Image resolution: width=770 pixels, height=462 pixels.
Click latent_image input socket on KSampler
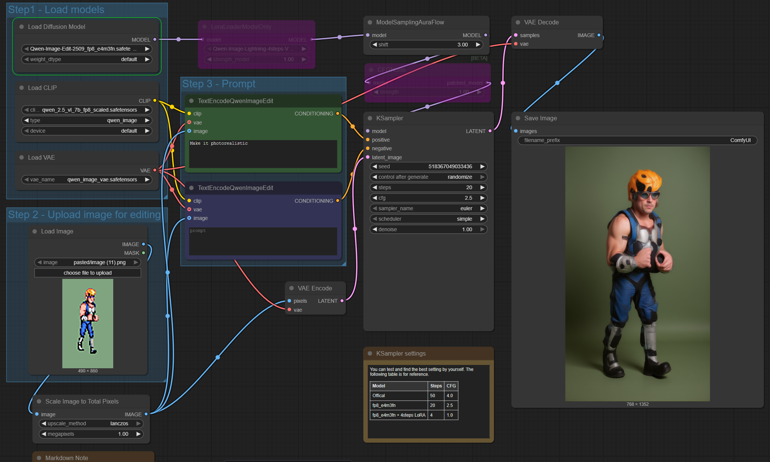(368, 157)
